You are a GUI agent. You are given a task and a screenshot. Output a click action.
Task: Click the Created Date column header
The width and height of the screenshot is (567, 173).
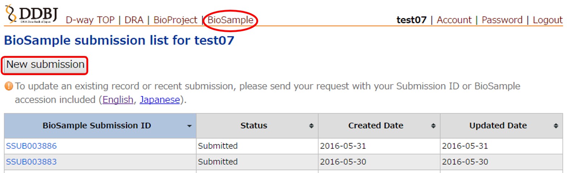pos(375,126)
